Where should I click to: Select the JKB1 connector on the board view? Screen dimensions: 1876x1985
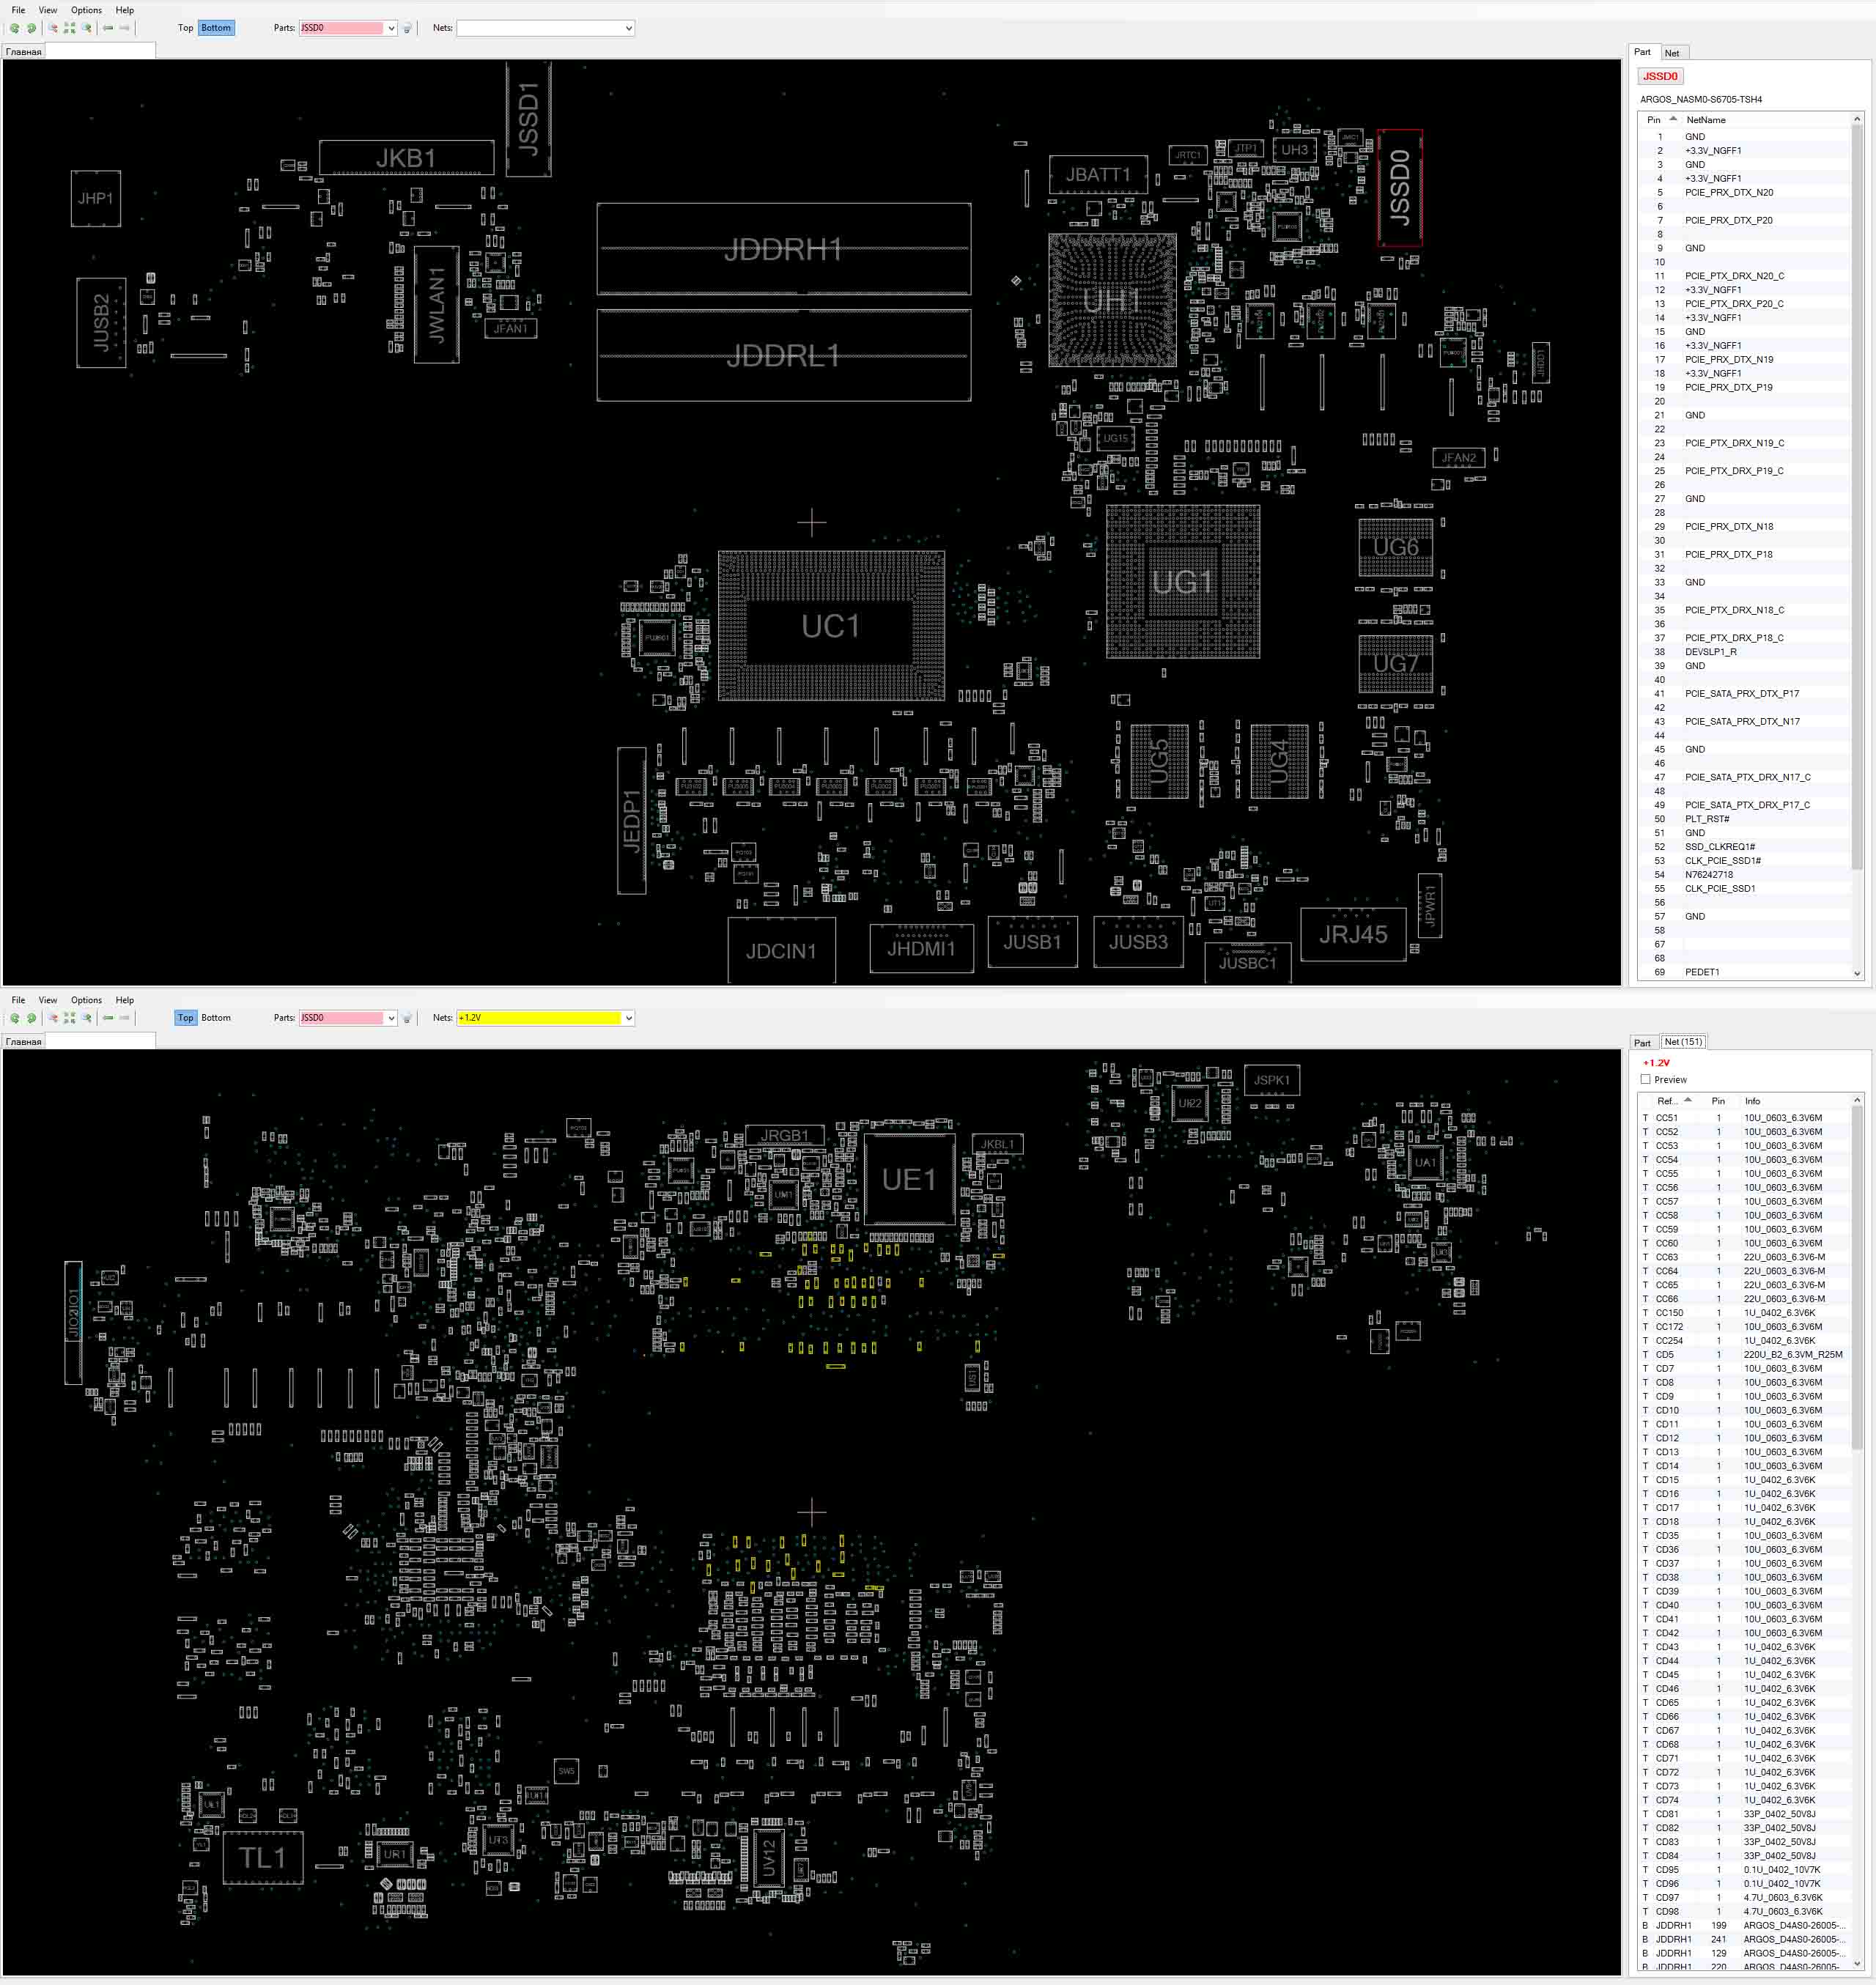click(406, 158)
